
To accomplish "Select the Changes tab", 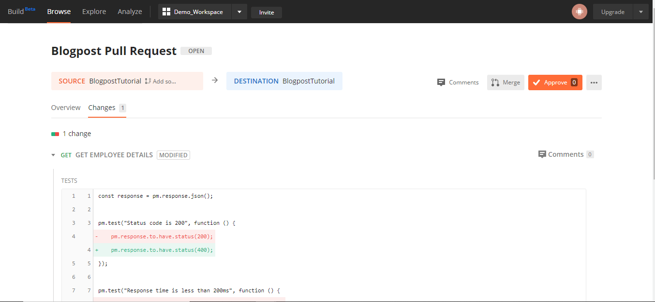I will tap(102, 108).
